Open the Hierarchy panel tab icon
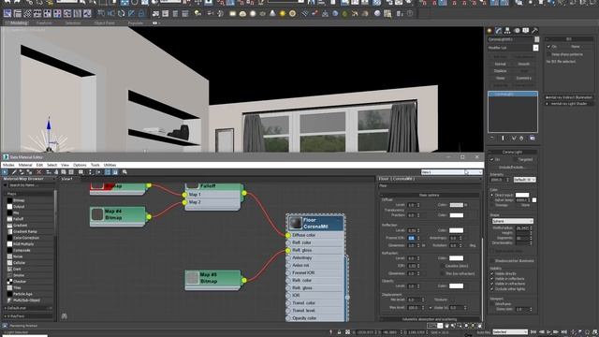This screenshot has width=599, height=337. (x=507, y=31)
